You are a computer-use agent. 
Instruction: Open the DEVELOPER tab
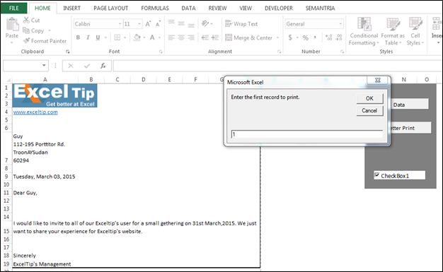(279, 8)
